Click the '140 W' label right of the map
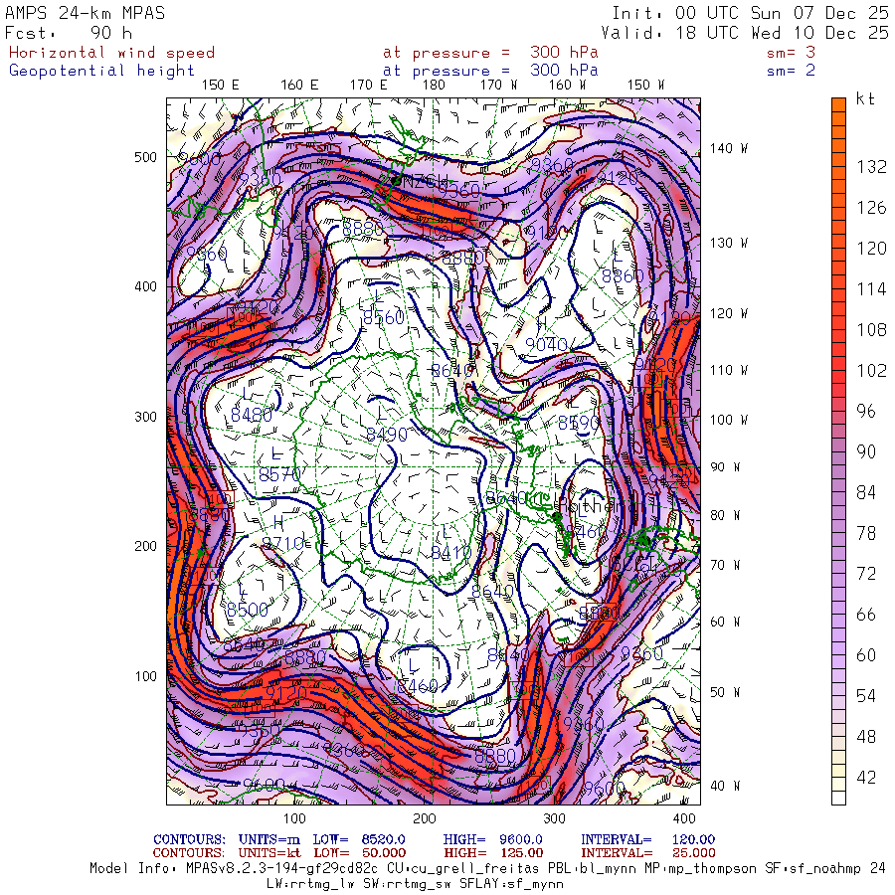The image size is (895, 895). 728,148
